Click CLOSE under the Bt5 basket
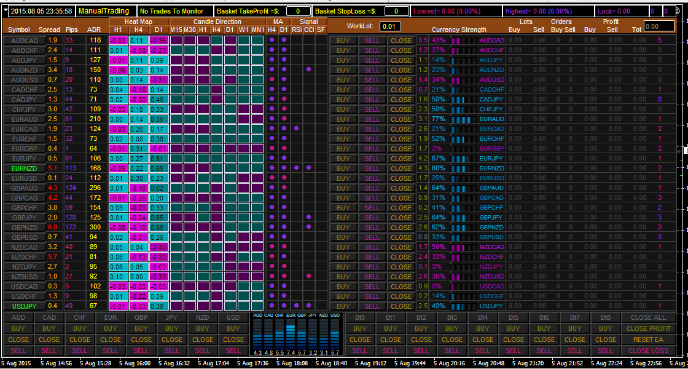 tap(514, 339)
